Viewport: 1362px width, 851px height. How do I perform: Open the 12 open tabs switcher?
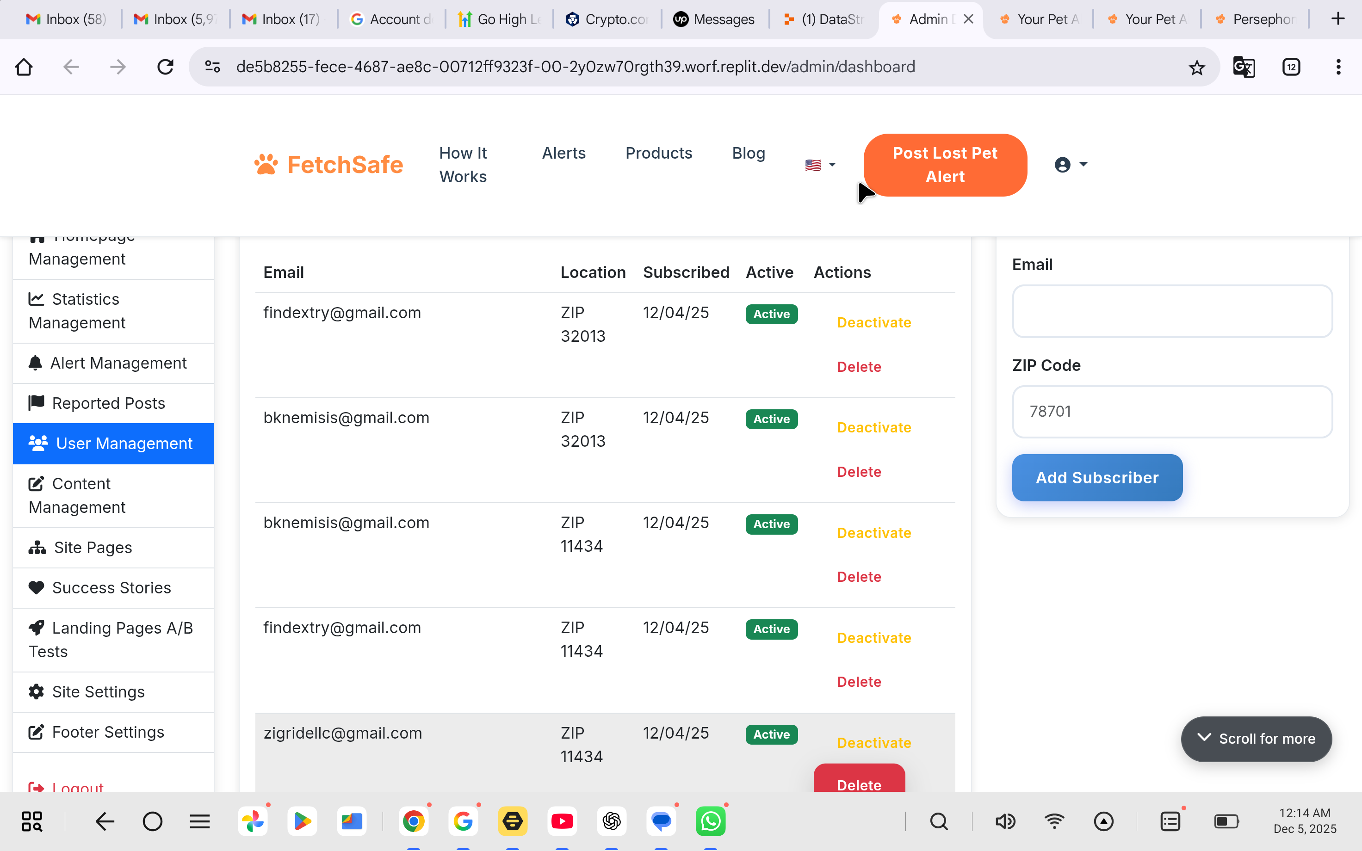click(x=1291, y=68)
